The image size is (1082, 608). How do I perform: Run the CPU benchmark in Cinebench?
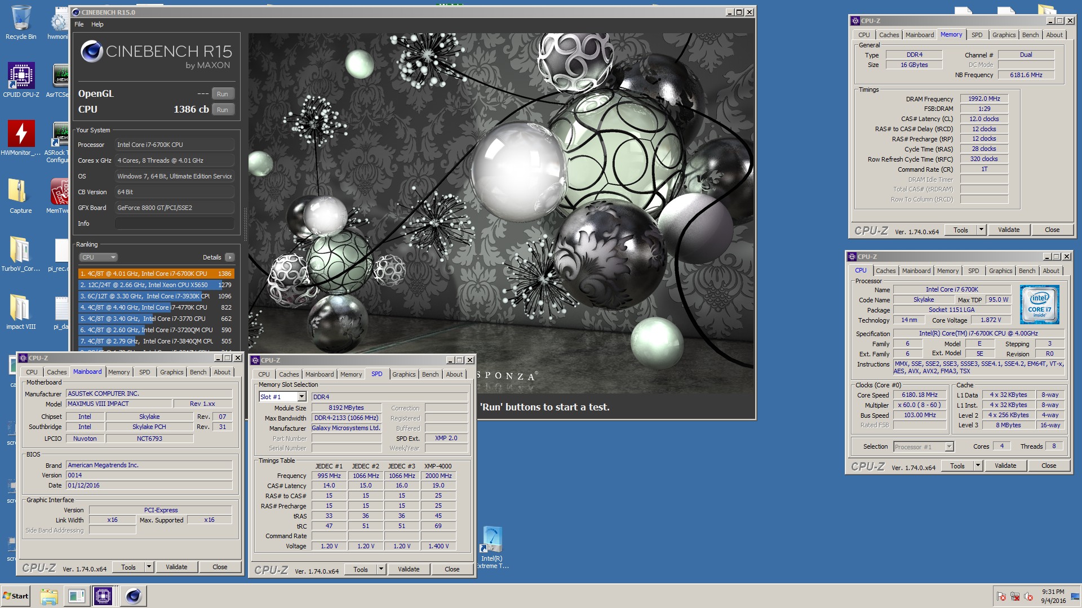[223, 110]
